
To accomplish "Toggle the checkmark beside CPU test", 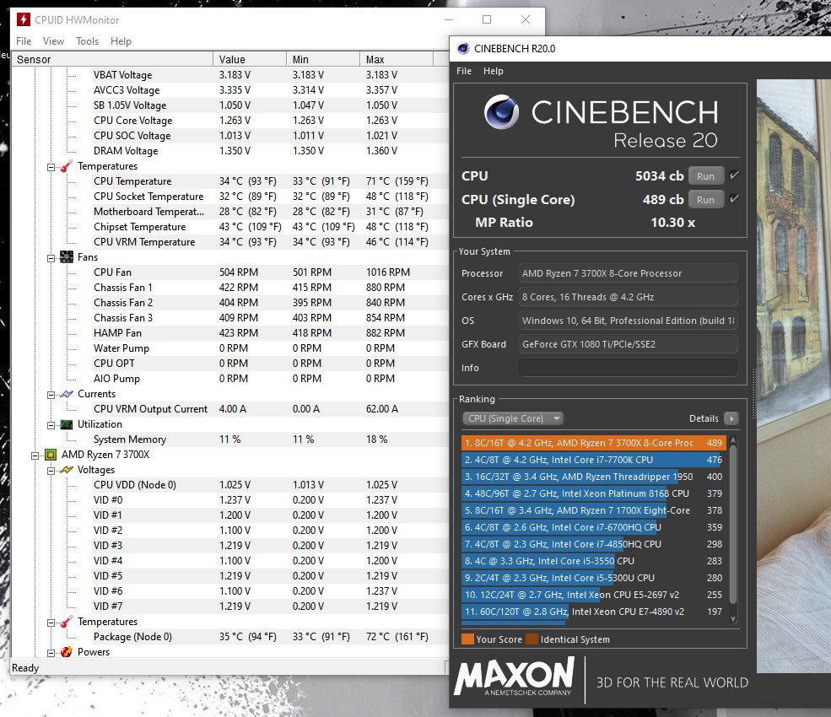I will pyautogui.click(x=734, y=175).
